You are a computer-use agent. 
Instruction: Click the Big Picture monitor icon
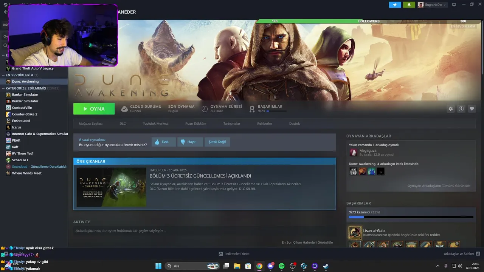[454, 5]
